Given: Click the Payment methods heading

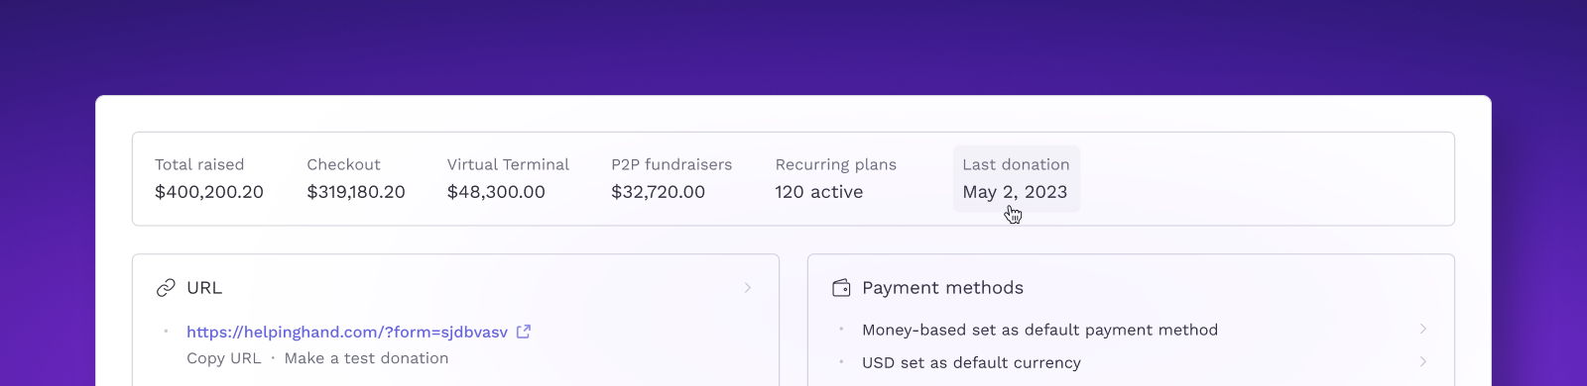Looking at the screenshot, I should (942, 288).
